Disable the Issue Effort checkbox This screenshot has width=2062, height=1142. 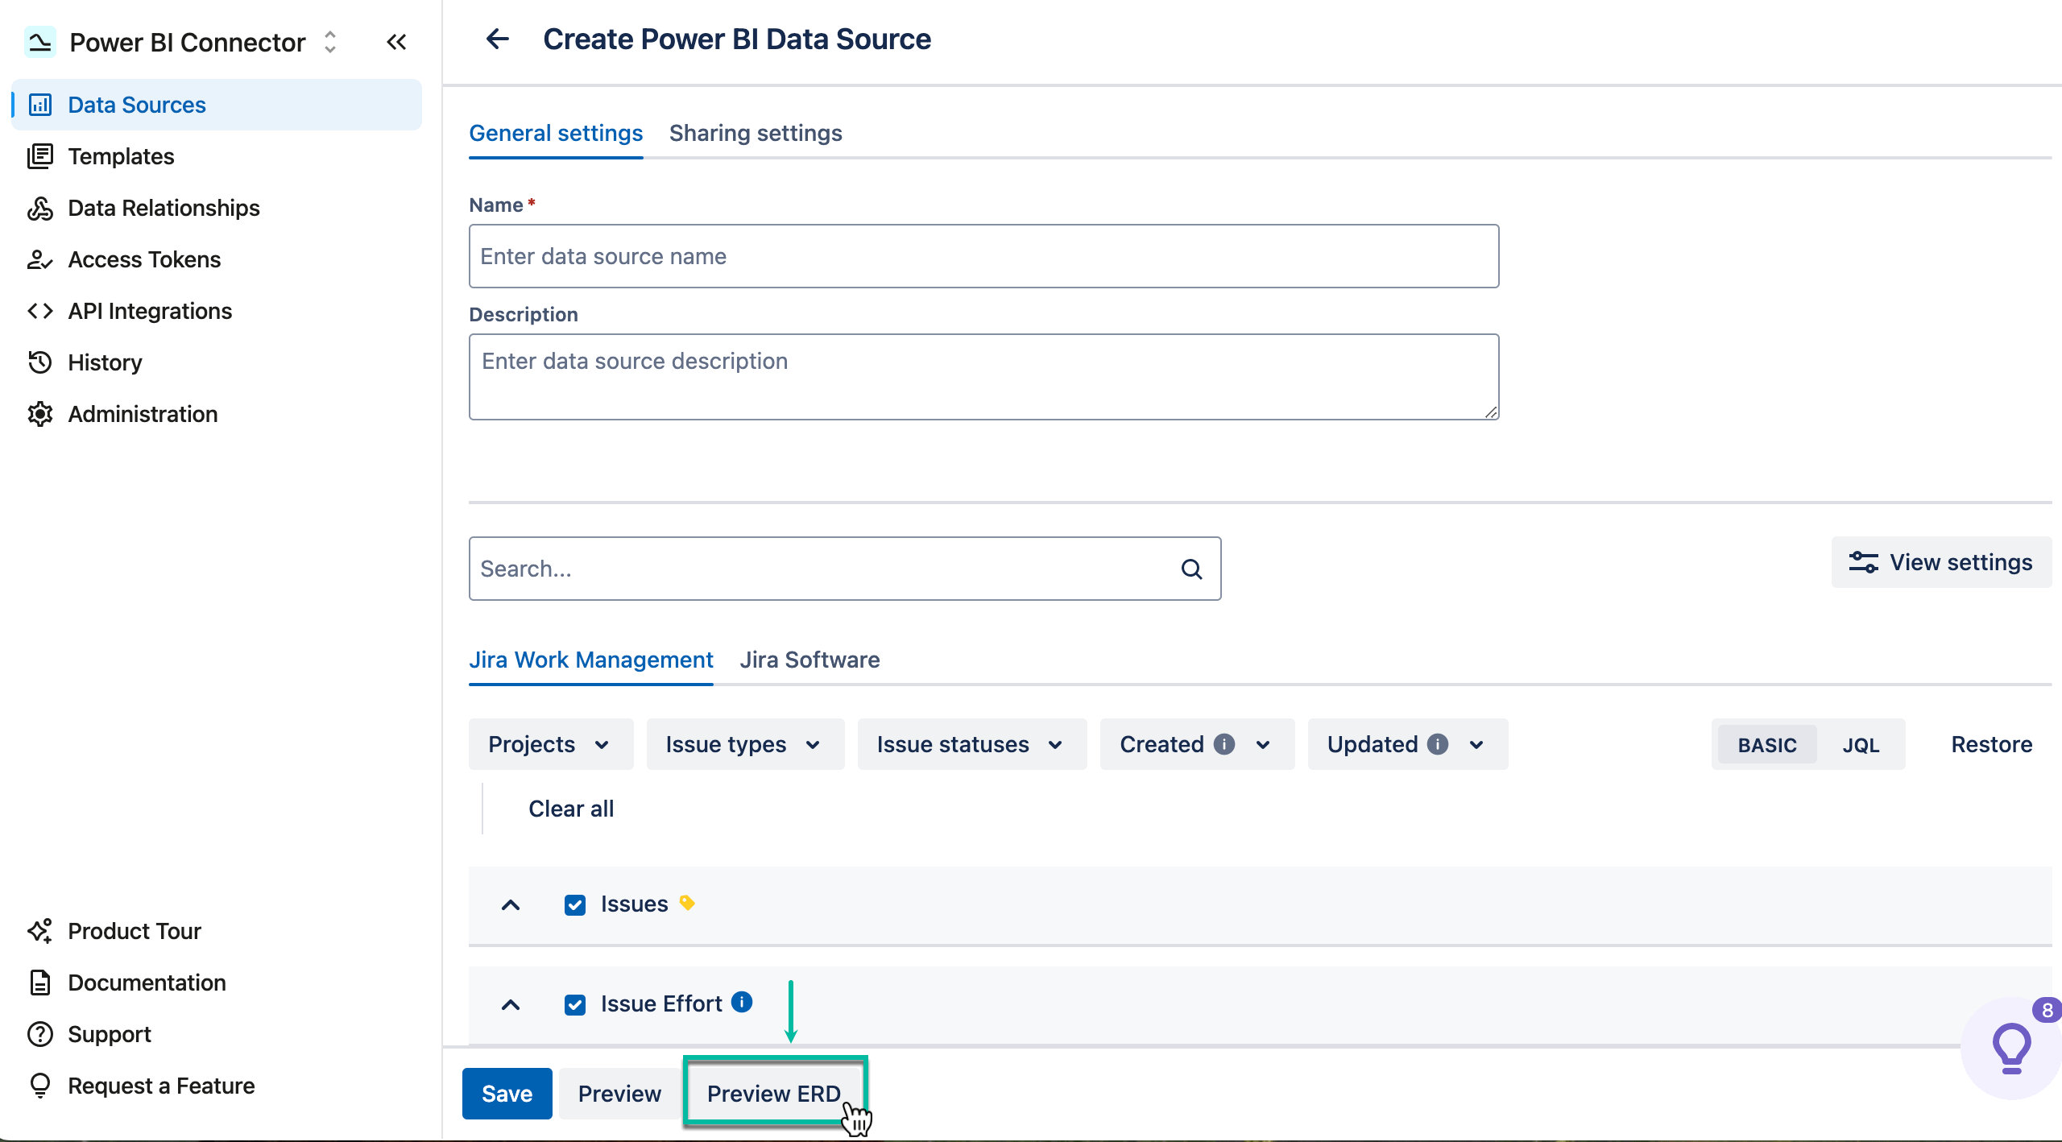point(575,1004)
